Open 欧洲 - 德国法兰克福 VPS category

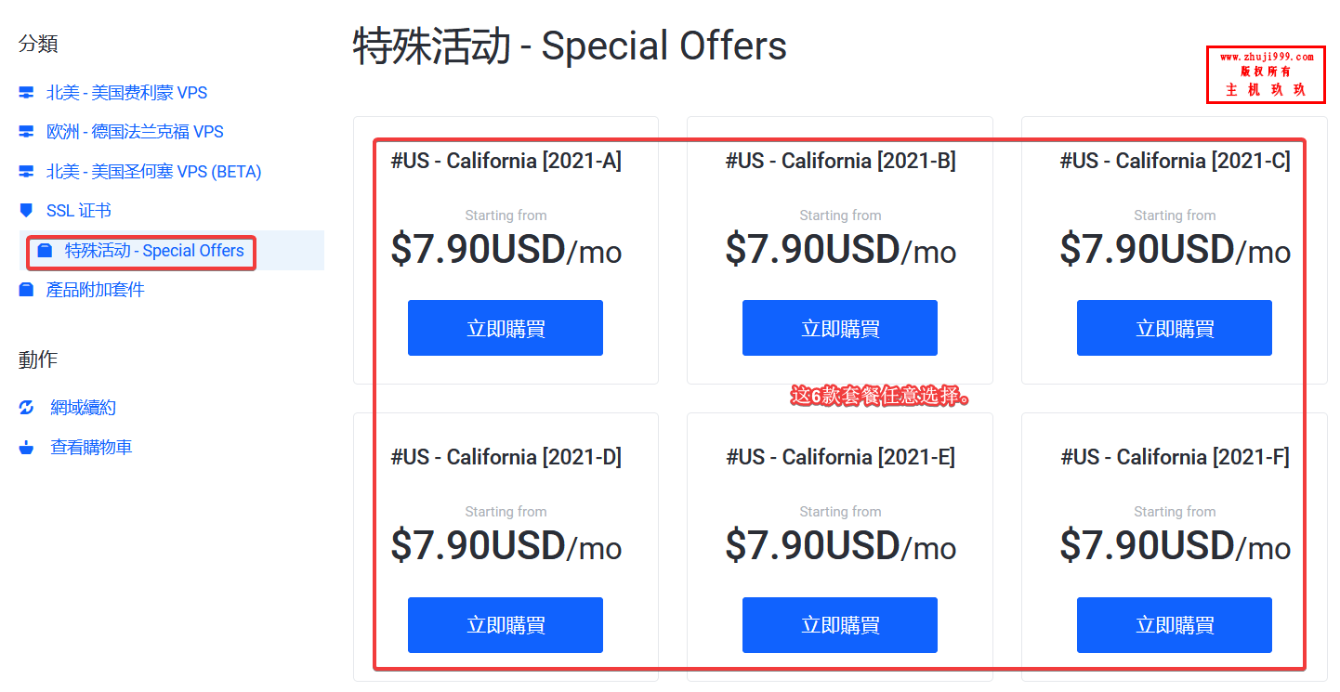[x=136, y=132]
